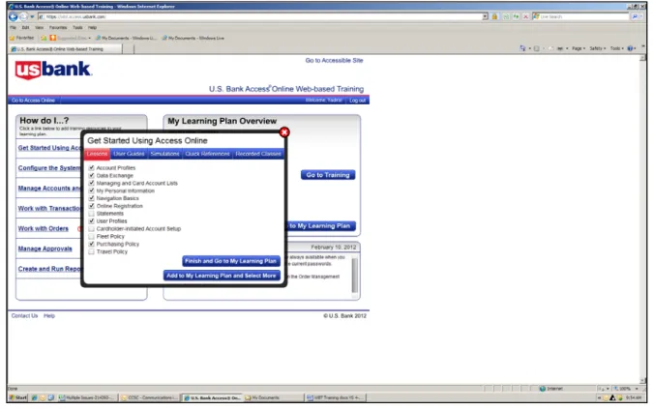
Task: Click the Manage Approvals link
Action: coord(45,248)
